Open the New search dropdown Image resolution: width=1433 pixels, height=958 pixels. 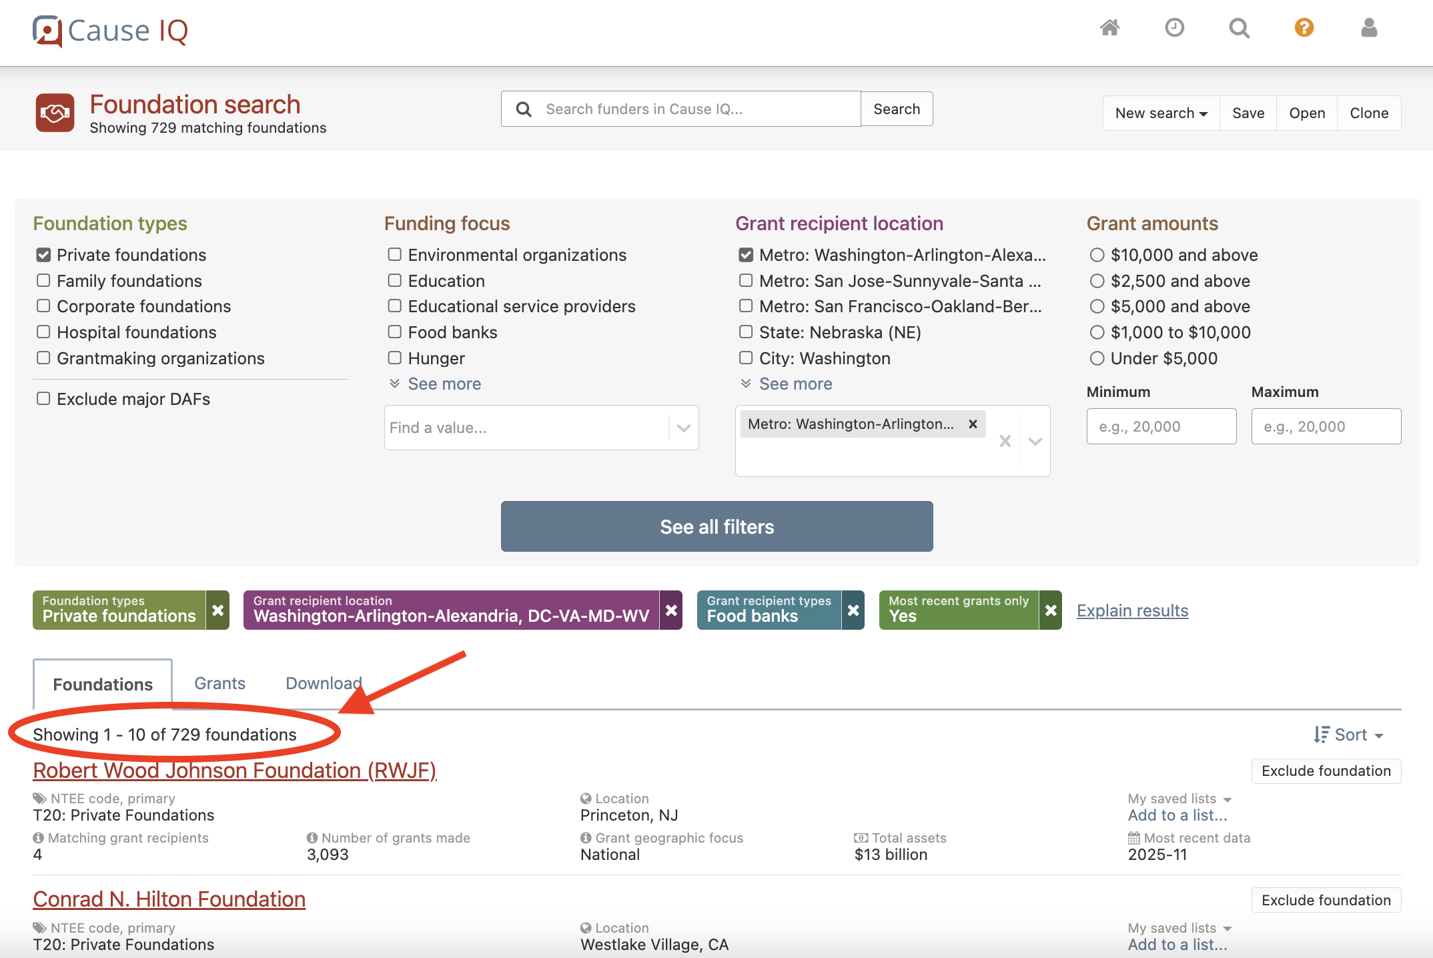(x=1161, y=113)
